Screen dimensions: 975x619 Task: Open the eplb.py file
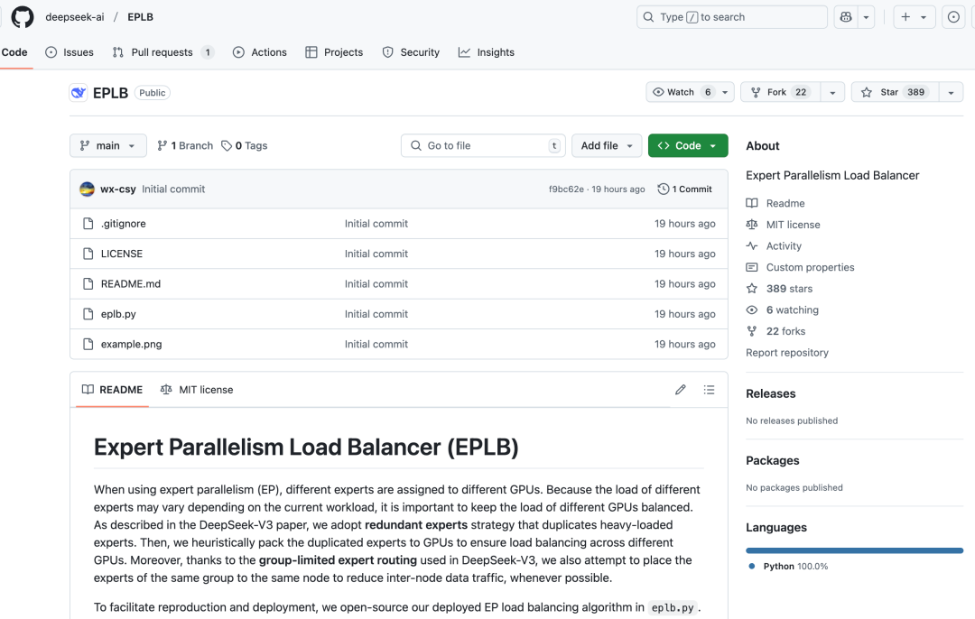[118, 314]
